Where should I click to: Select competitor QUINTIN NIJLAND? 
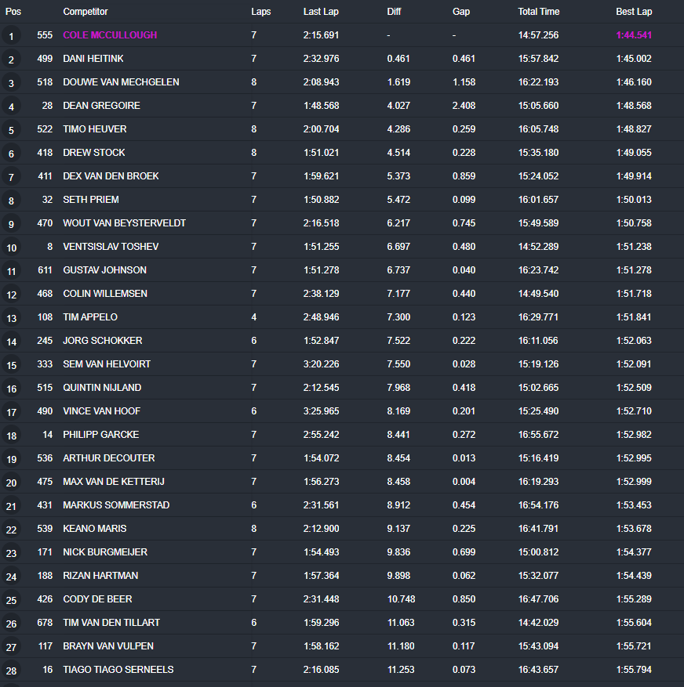pyautogui.click(x=102, y=388)
